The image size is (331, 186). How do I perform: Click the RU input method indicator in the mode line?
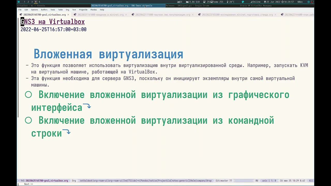tap(257, 181)
